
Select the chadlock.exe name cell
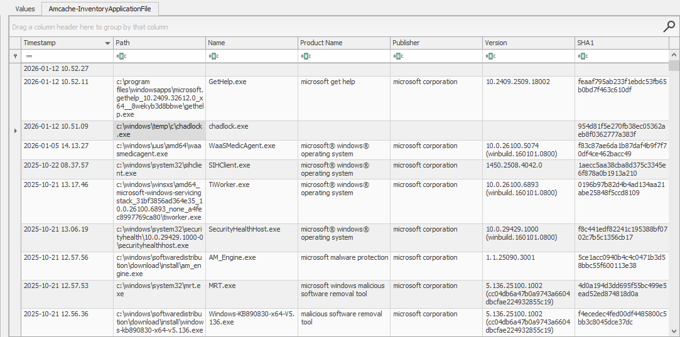click(252, 131)
